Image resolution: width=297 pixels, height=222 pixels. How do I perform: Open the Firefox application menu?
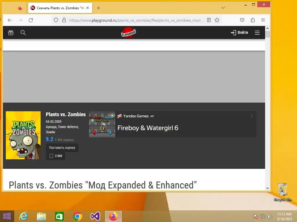coord(263,20)
